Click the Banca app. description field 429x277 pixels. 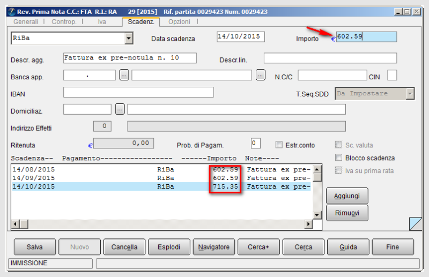pos(191,75)
